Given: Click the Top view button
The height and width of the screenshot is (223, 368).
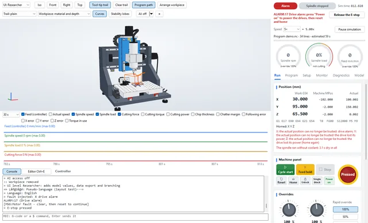Looking at the screenshot, I should click(x=80, y=5).
